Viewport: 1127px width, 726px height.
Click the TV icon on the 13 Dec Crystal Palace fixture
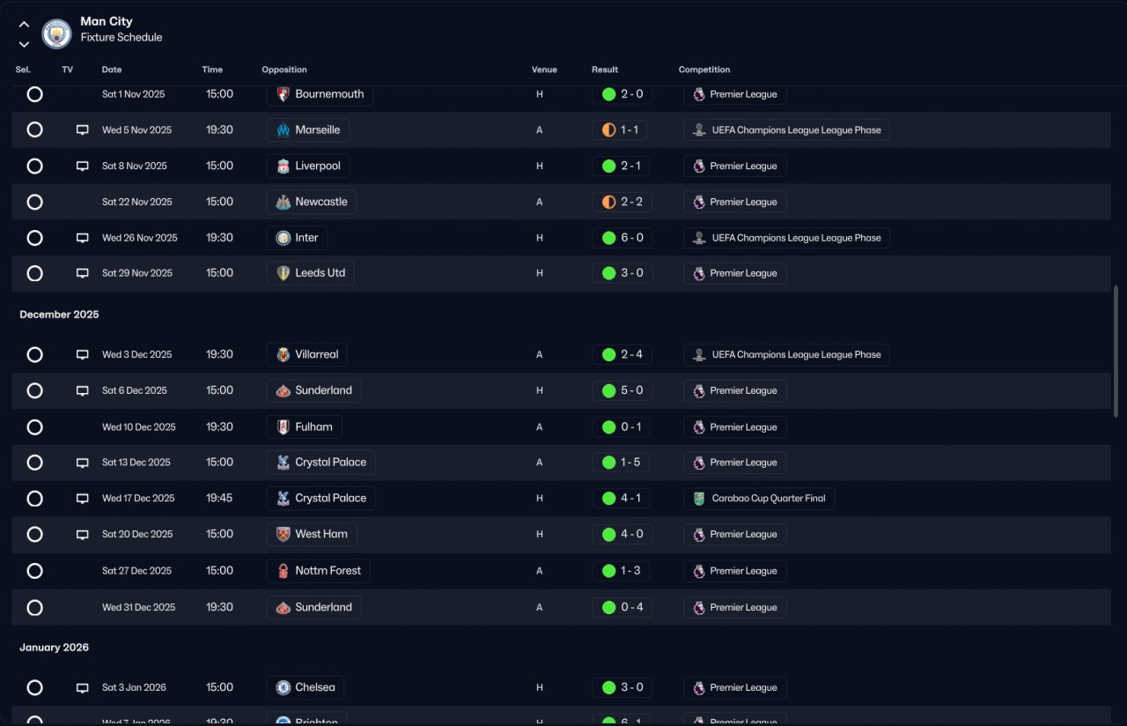(83, 463)
